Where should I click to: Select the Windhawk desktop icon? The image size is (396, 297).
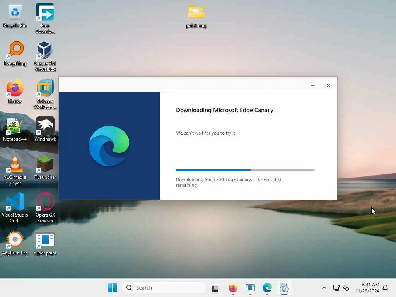click(x=45, y=129)
